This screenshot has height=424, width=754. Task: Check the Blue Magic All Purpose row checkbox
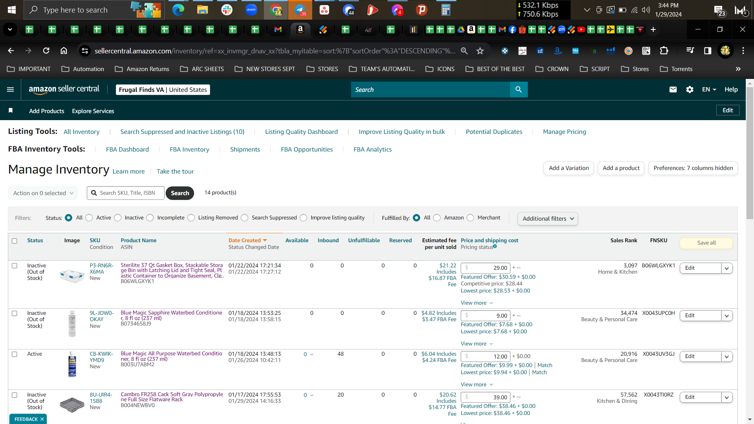click(x=15, y=354)
